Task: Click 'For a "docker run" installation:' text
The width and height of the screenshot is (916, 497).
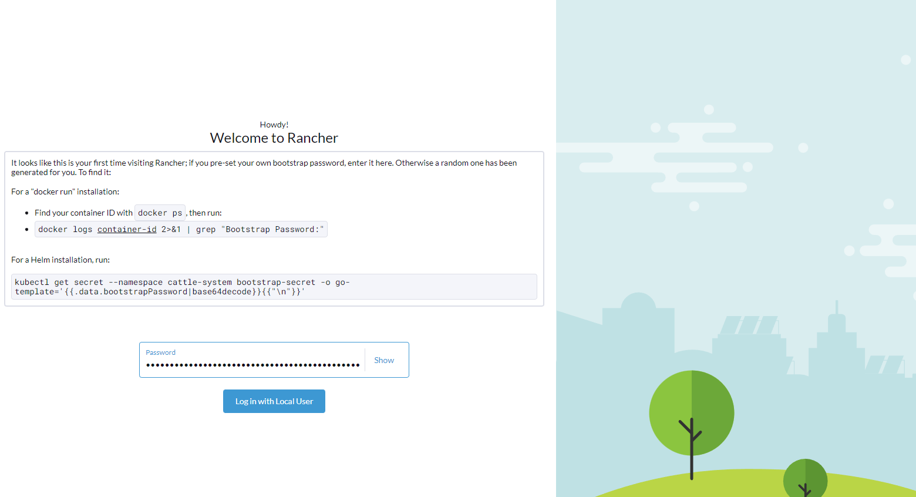Action: pyautogui.click(x=65, y=192)
